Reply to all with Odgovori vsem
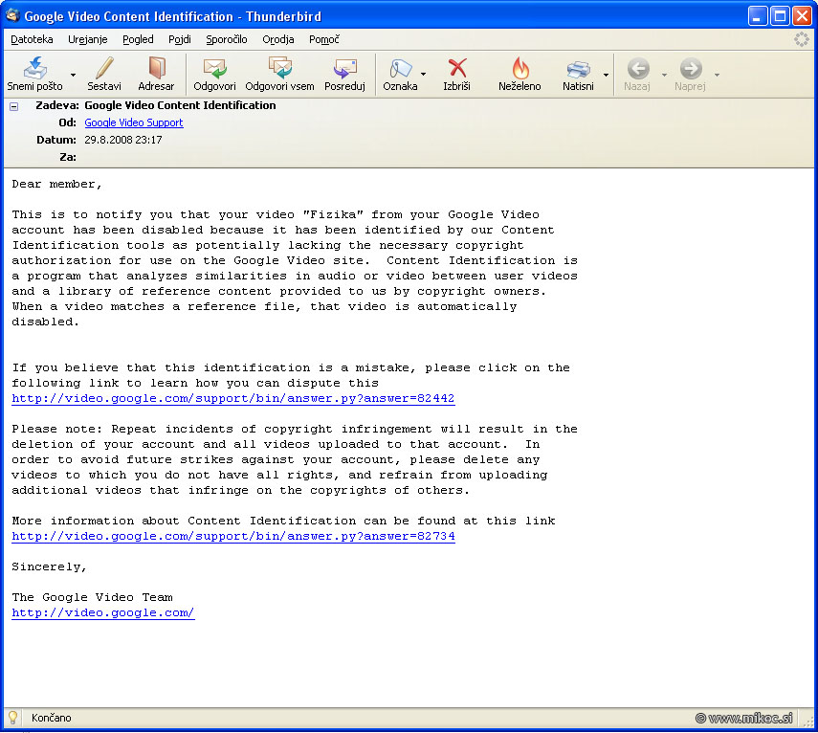 (279, 74)
